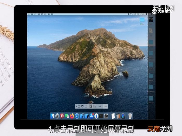182x136 pixels.
Task: Open the 选项 options dropdown
Action: (x=100, y=106)
